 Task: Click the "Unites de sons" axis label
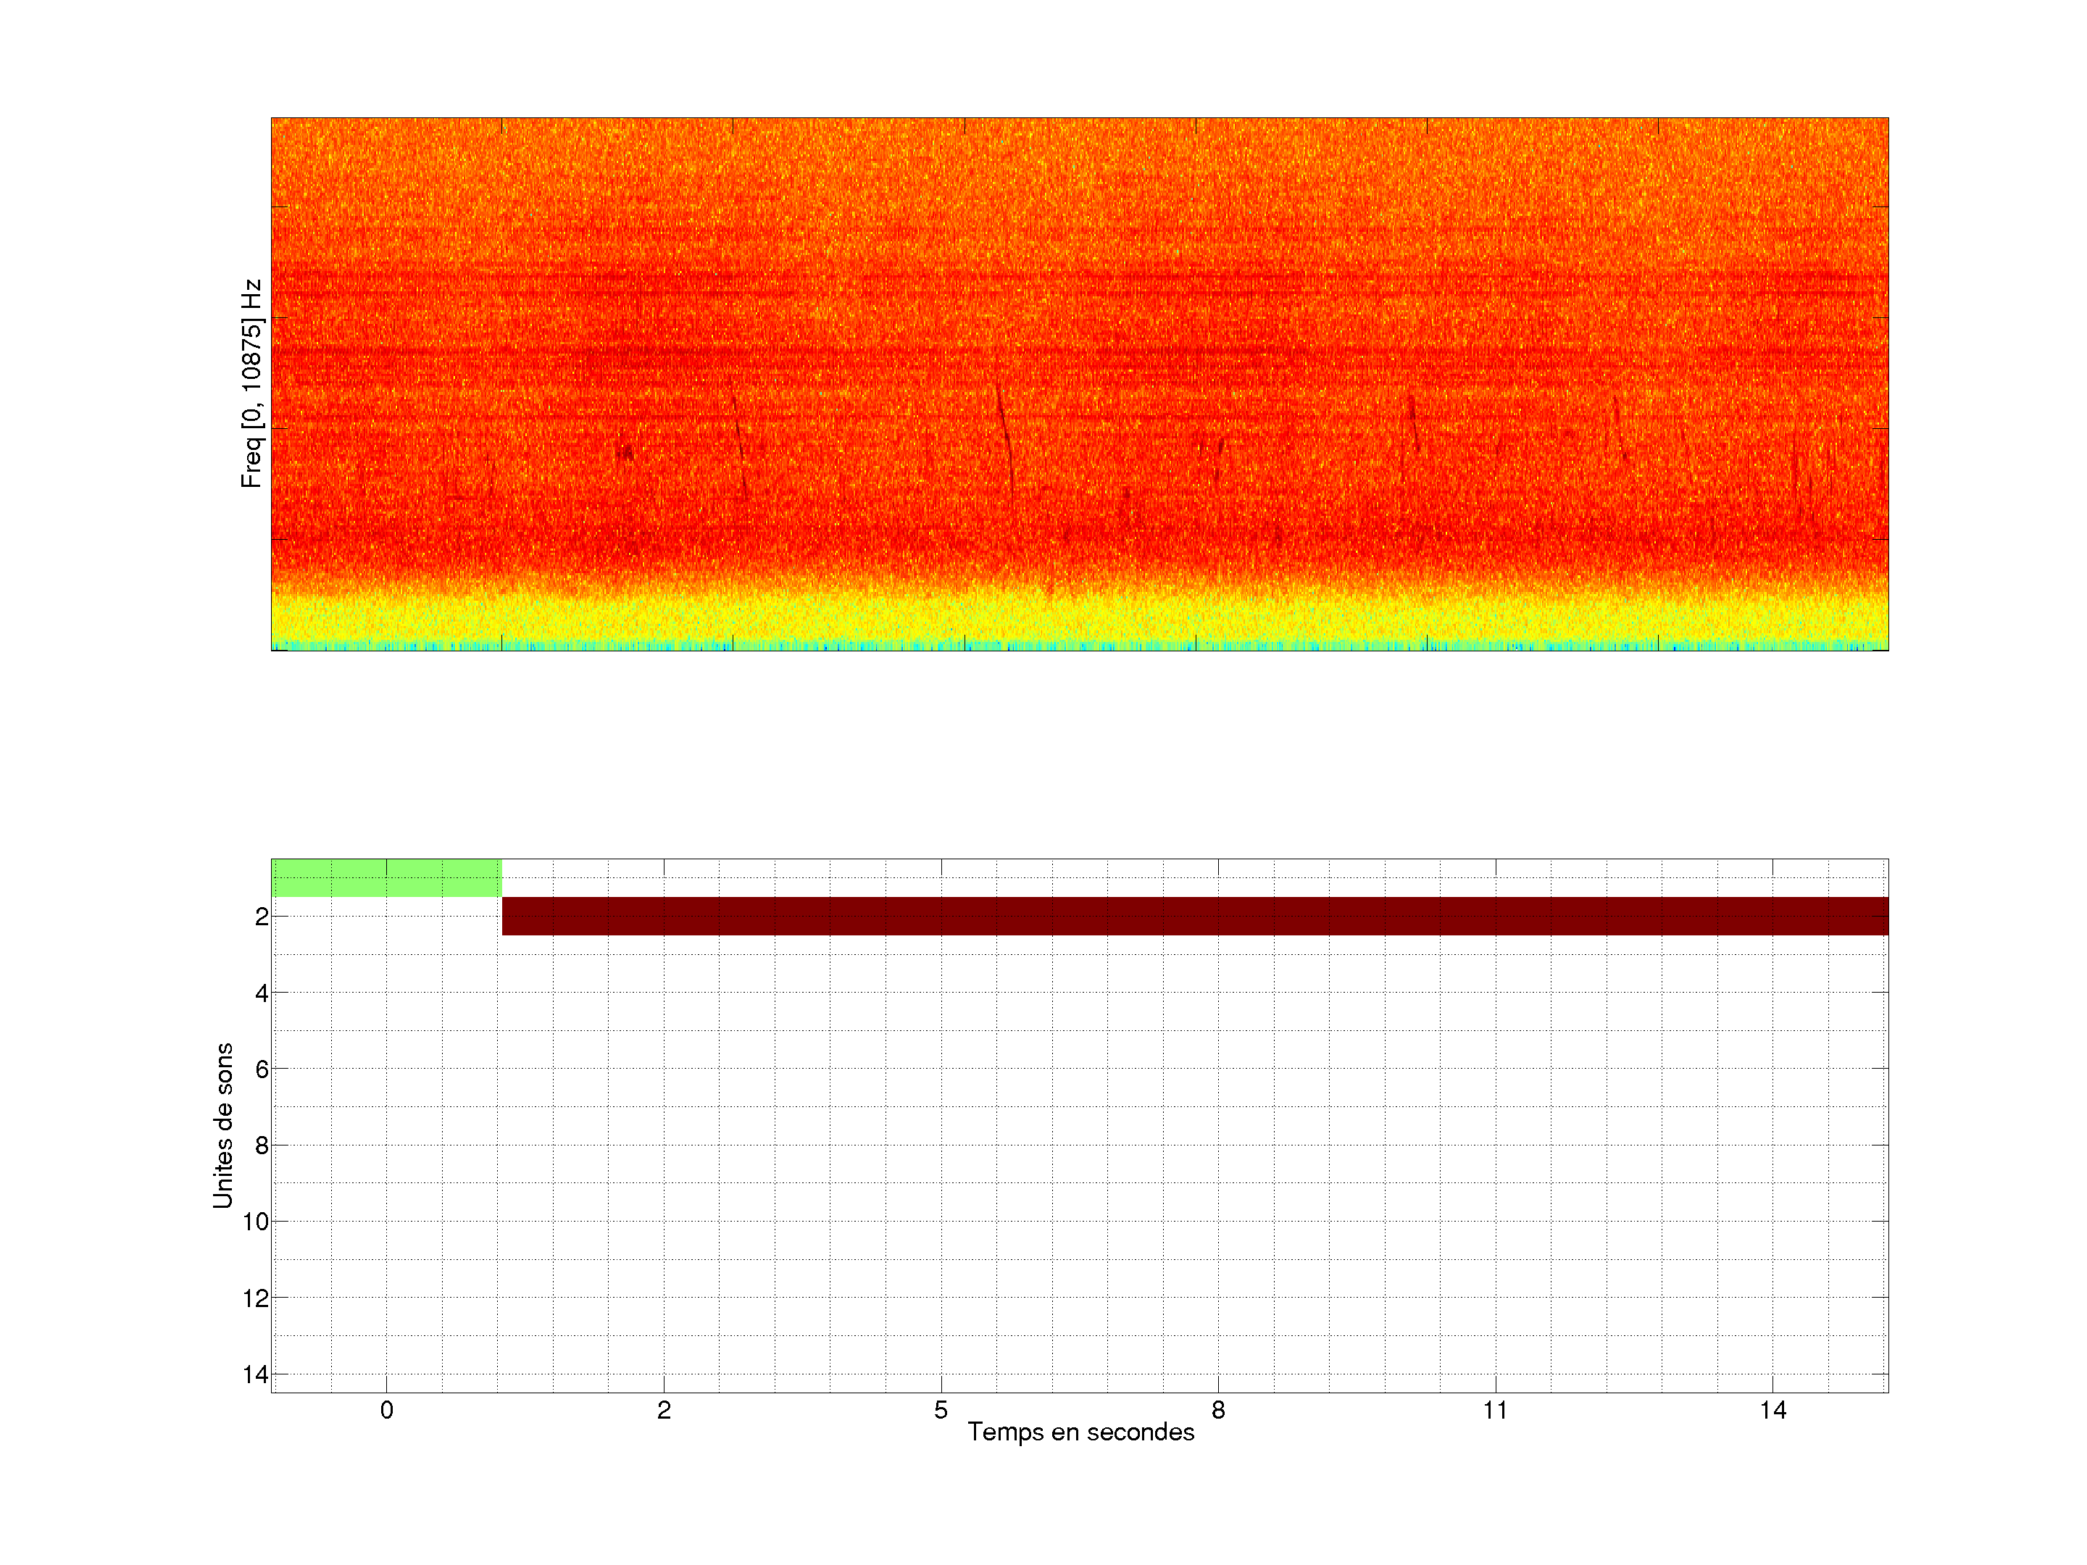[x=222, y=1125]
